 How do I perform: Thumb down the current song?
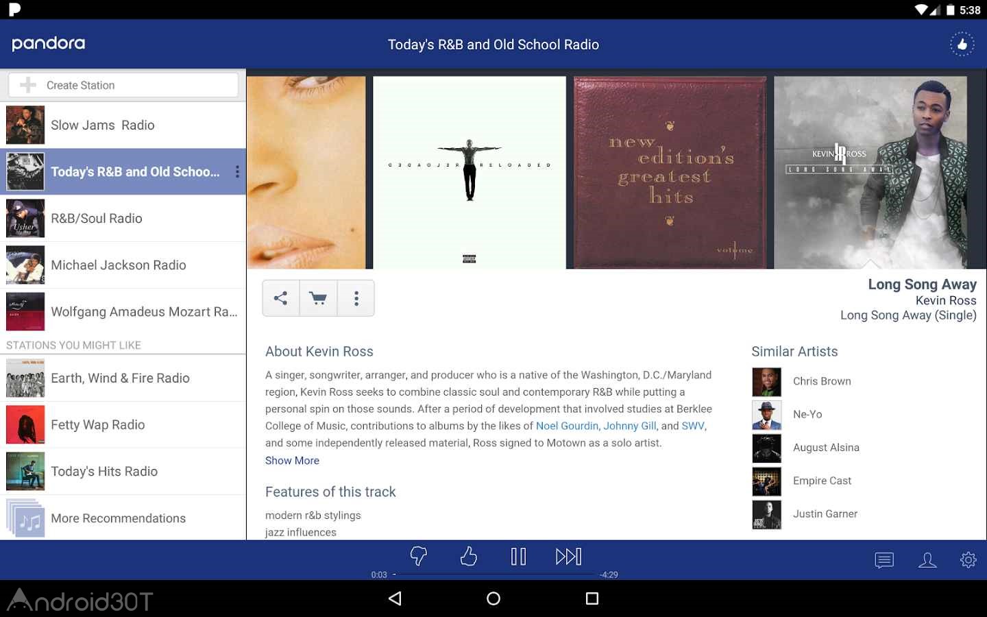click(x=419, y=556)
